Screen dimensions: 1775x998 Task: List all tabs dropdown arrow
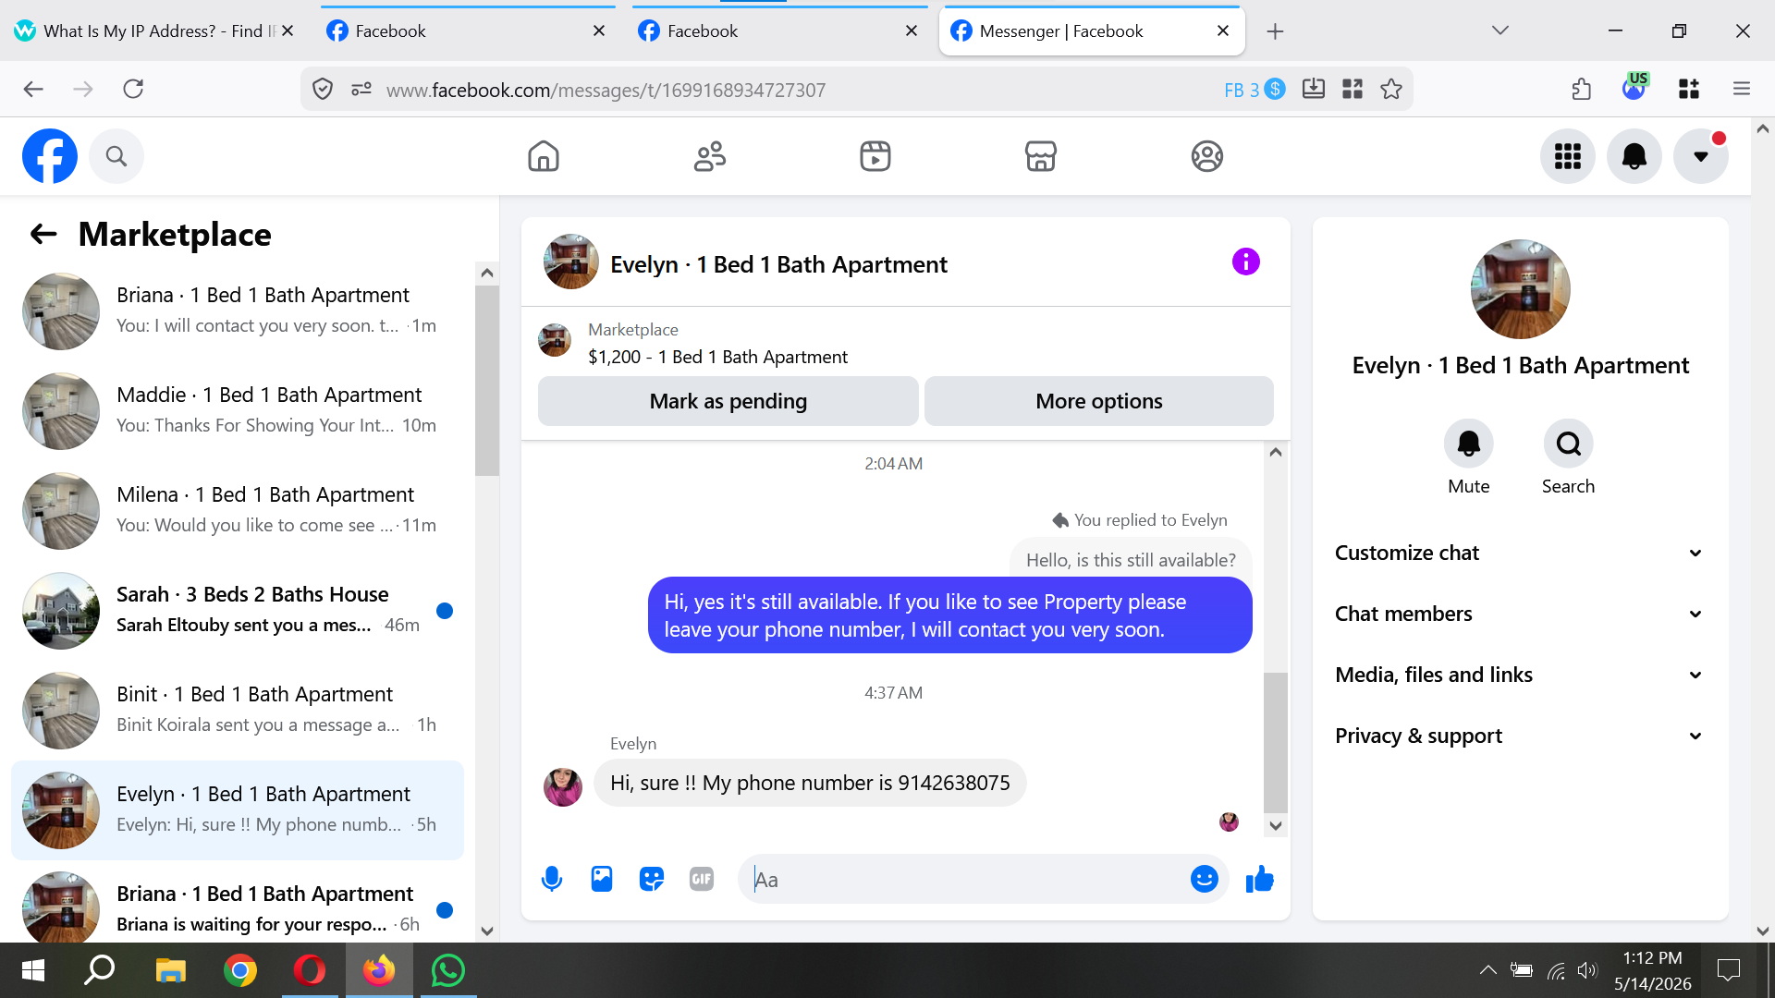(1500, 30)
